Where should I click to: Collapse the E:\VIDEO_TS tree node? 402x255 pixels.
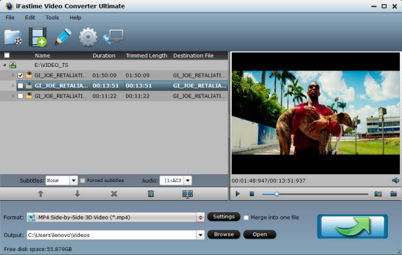pyautogui.click(x=5, y=65)
